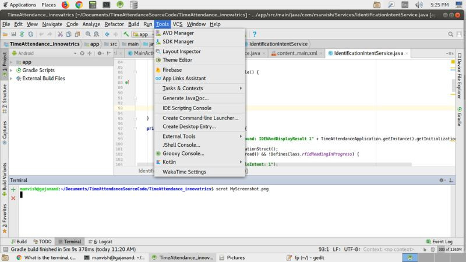Click the blue Back navigation arrow
Viewport: 466px width, 262px height.
pos(107,34)
